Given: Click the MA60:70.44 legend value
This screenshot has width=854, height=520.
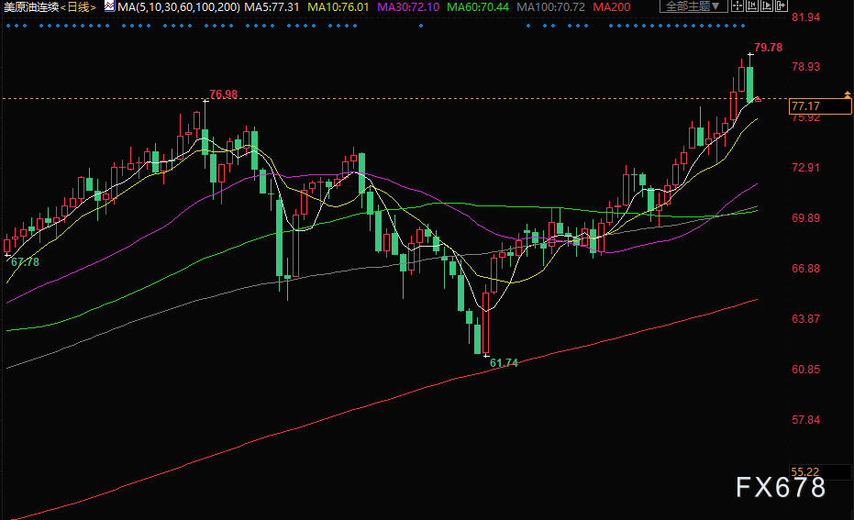Looking at the screenshot, I should [x=480, y=6].
